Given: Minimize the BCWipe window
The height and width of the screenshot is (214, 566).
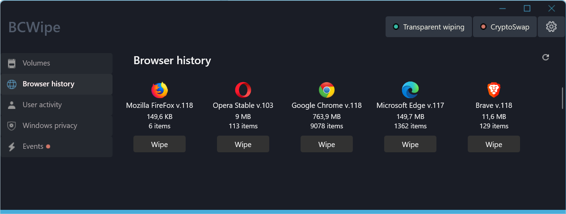Looking at the screenshot, I should pyautogui.click(x=503, y=8).
